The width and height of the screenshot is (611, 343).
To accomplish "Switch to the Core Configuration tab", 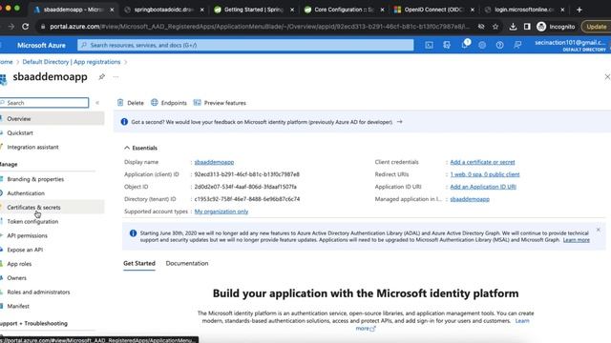I will tap(344, 10).
